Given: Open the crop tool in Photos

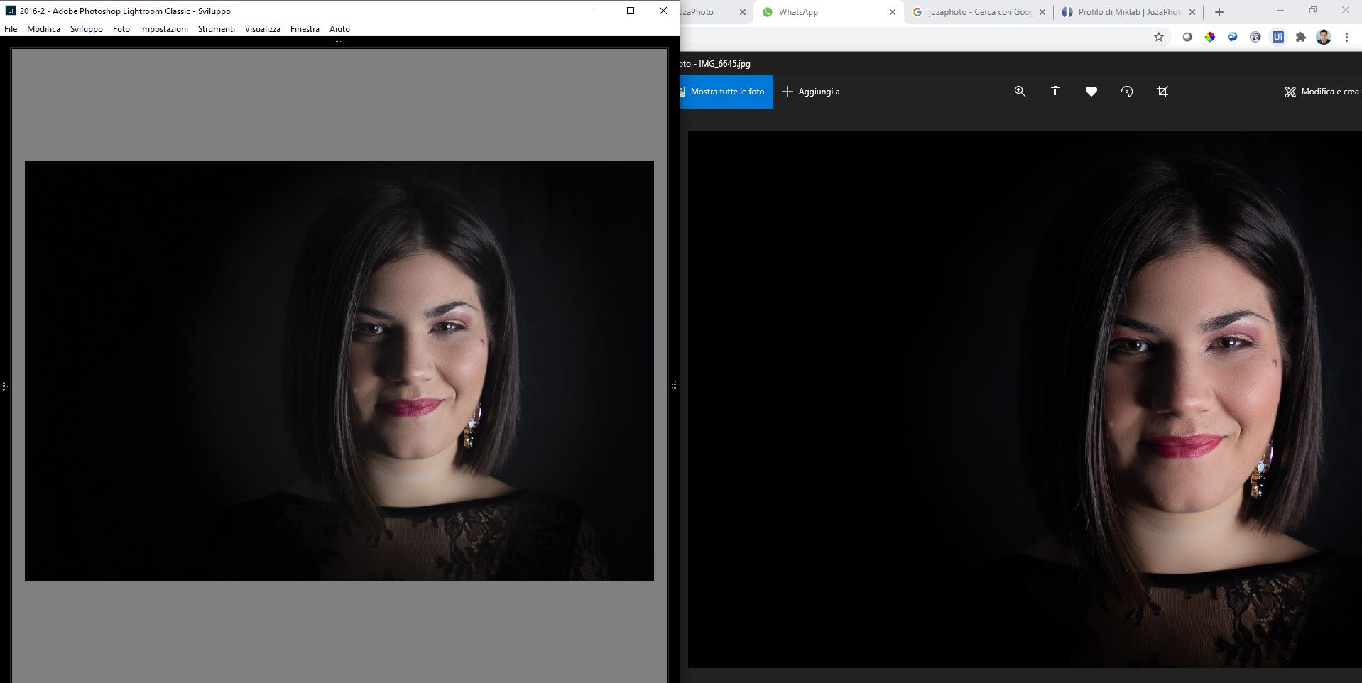Looking at the screenshot, I should 1162,92.
